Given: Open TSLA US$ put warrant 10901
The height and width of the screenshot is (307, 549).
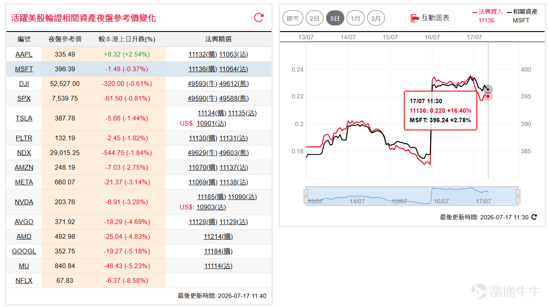Looking at the screenshot, I should click(211, 123).
